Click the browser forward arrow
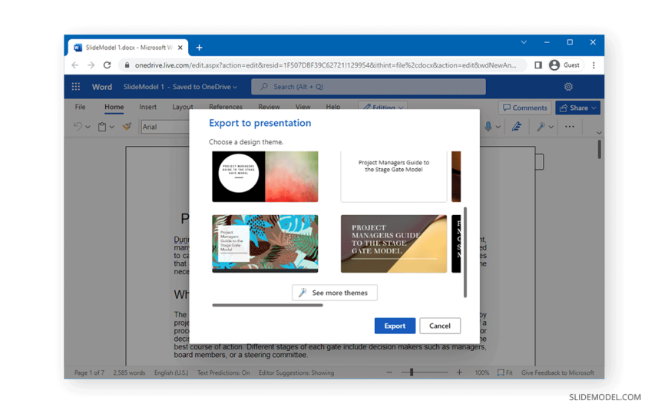668x414 pixels. pyautogui.click(x=91, y=65)
